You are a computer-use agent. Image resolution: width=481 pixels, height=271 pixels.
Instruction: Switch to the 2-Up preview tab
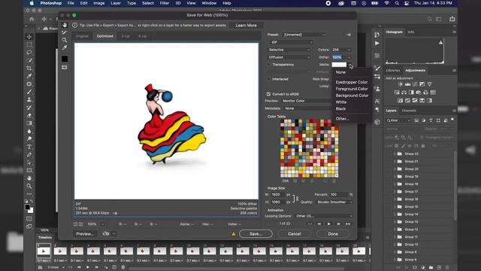[126, 36]
